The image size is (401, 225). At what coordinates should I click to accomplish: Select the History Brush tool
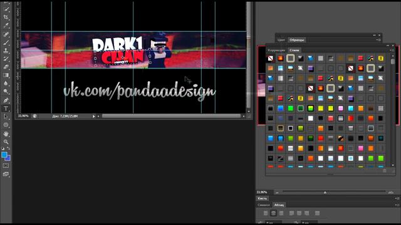tap(6, 59)
